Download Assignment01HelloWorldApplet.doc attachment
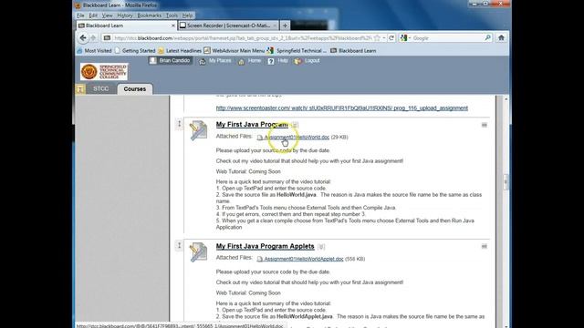This screenshot has height=328, width=584. (304, 259)
